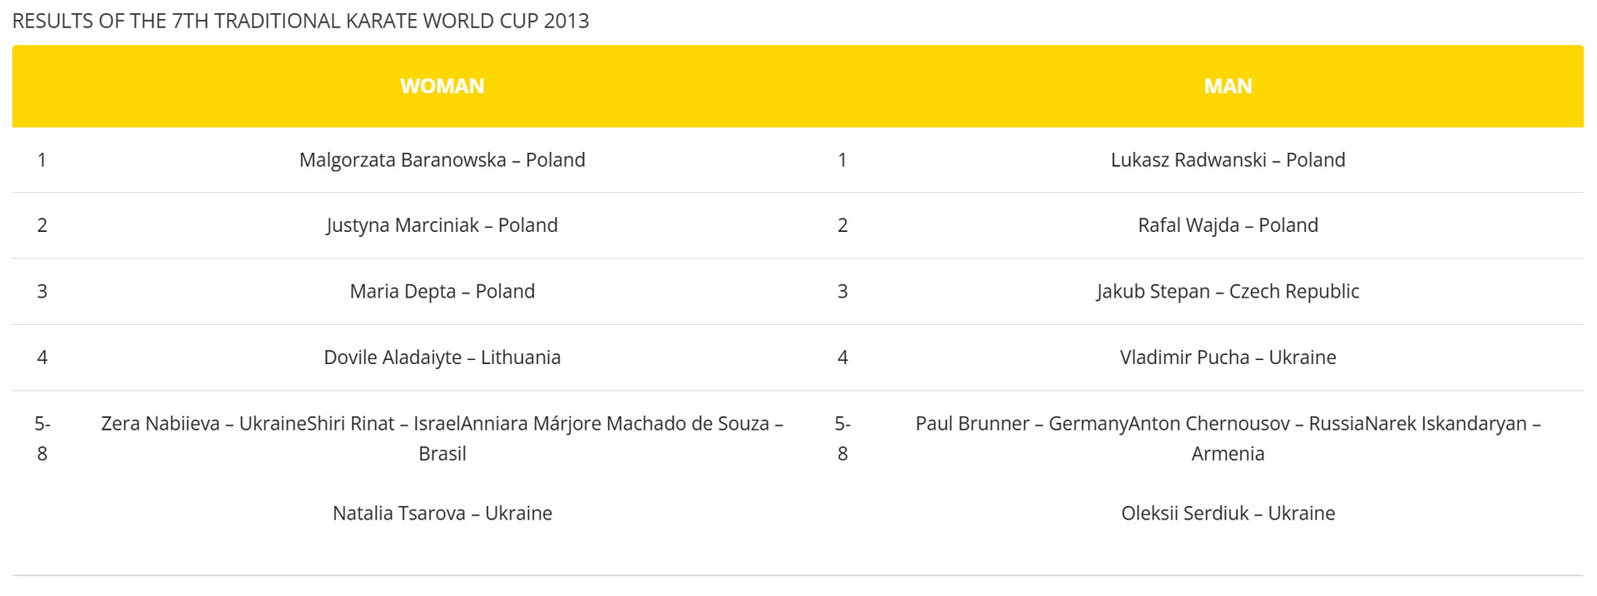Click Maria Depta – Poland row
This screenshot has width=1597, height=596.
pos(442,291)
